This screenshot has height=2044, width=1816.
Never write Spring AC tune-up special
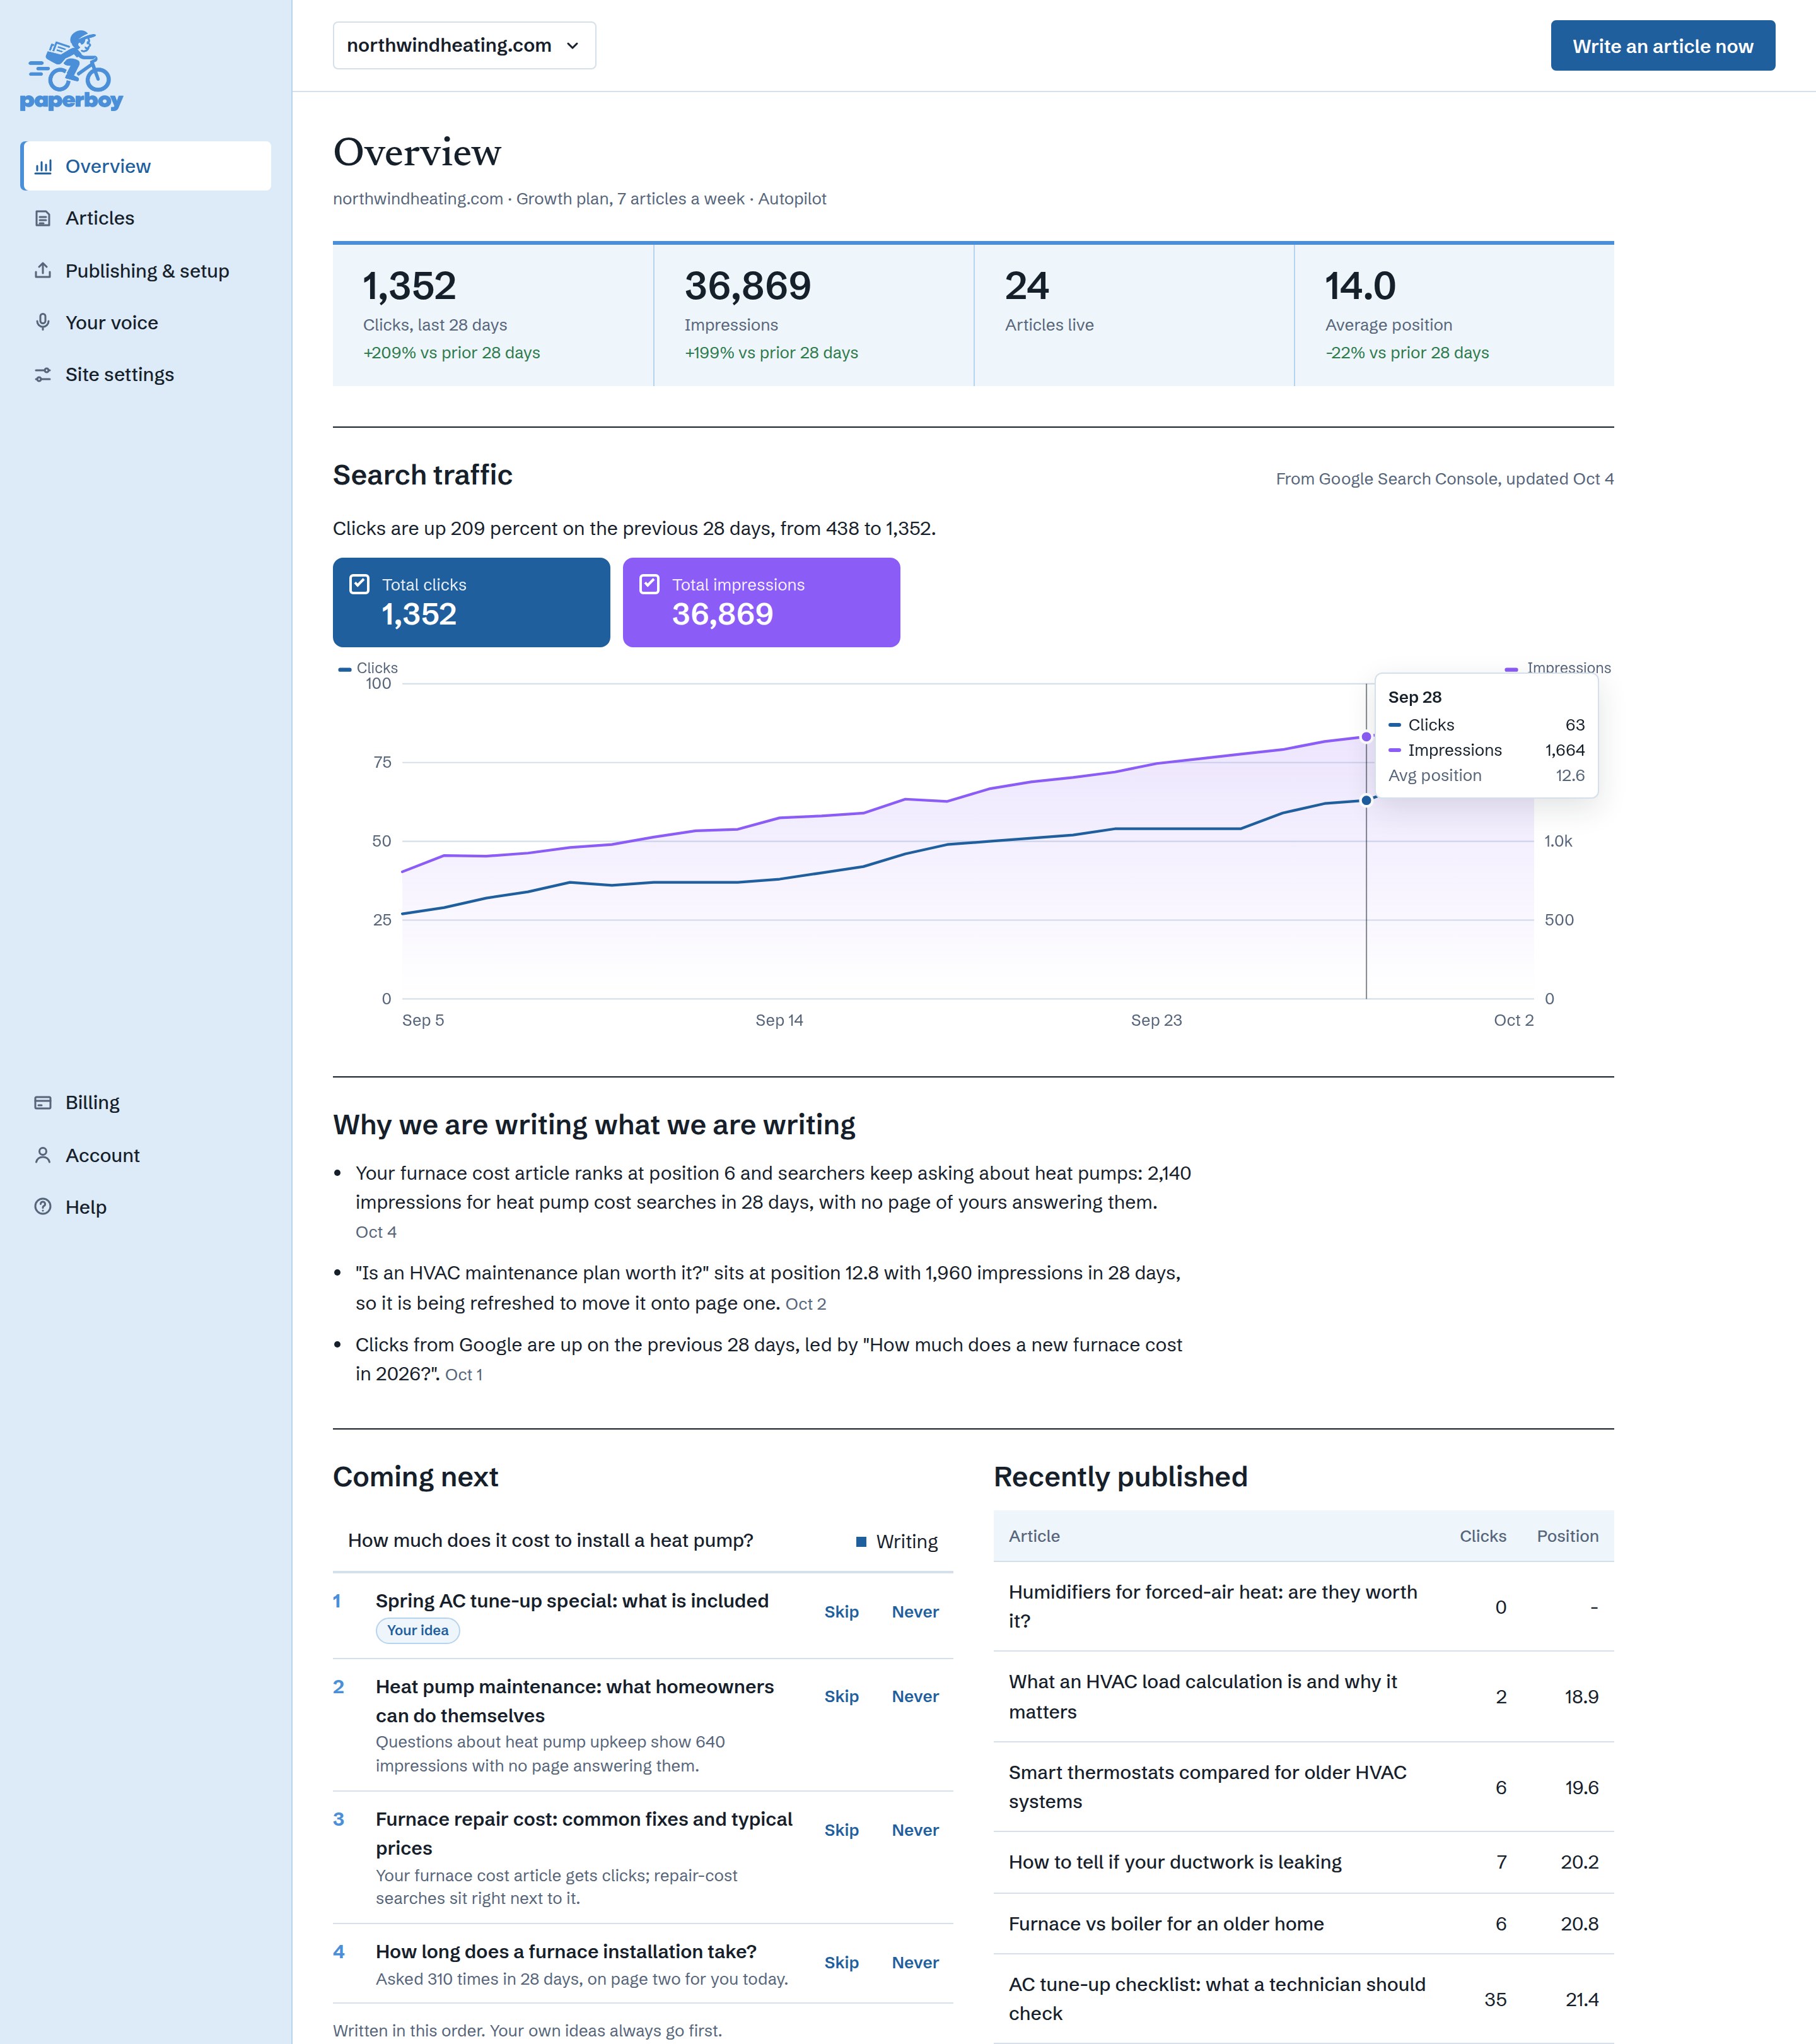[914, 1612]
